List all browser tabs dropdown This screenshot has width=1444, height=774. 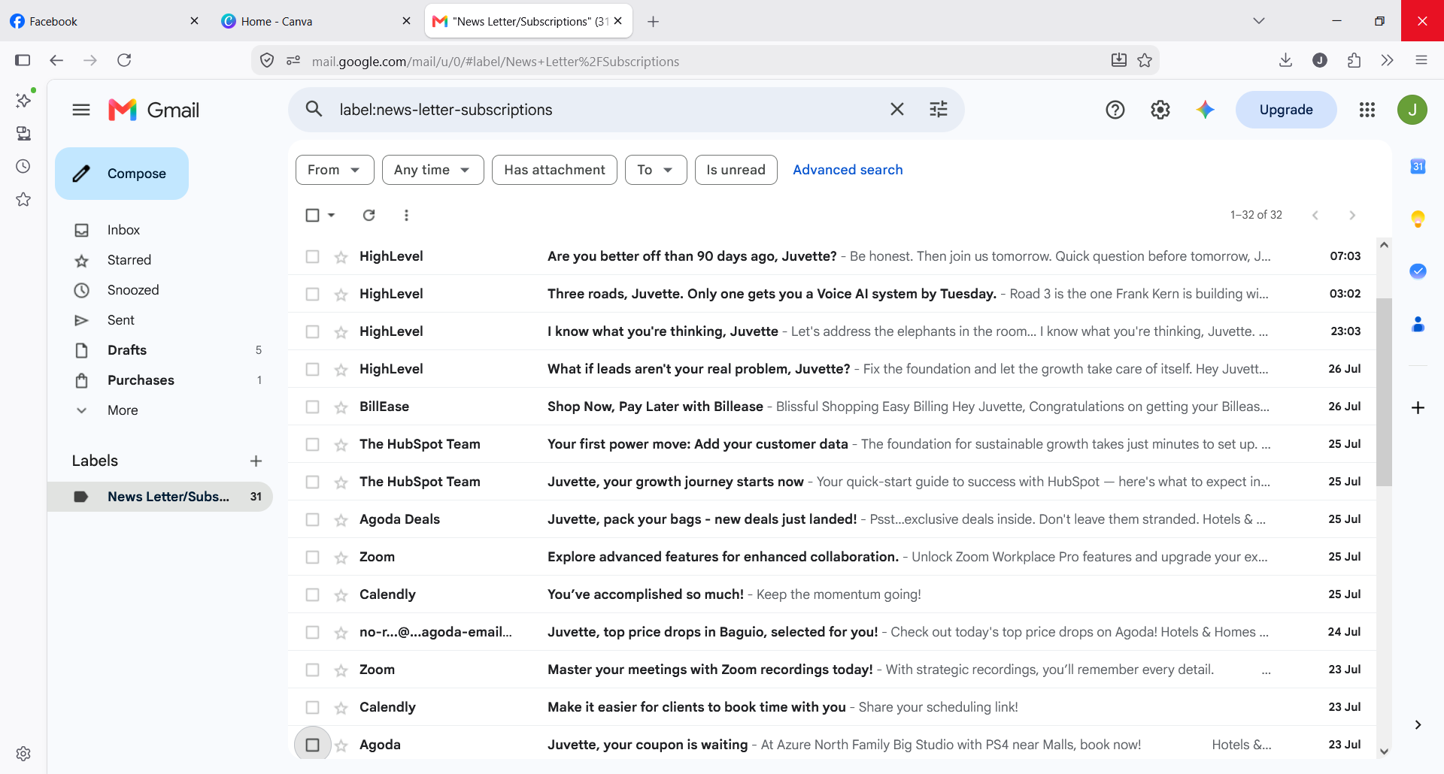tap(1259, 21)
